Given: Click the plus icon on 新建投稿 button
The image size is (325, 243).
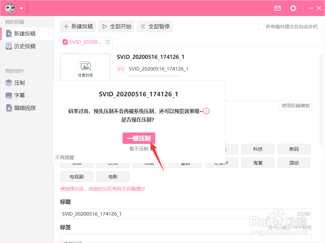Looking at the screenshot, I should coord(66,26).
